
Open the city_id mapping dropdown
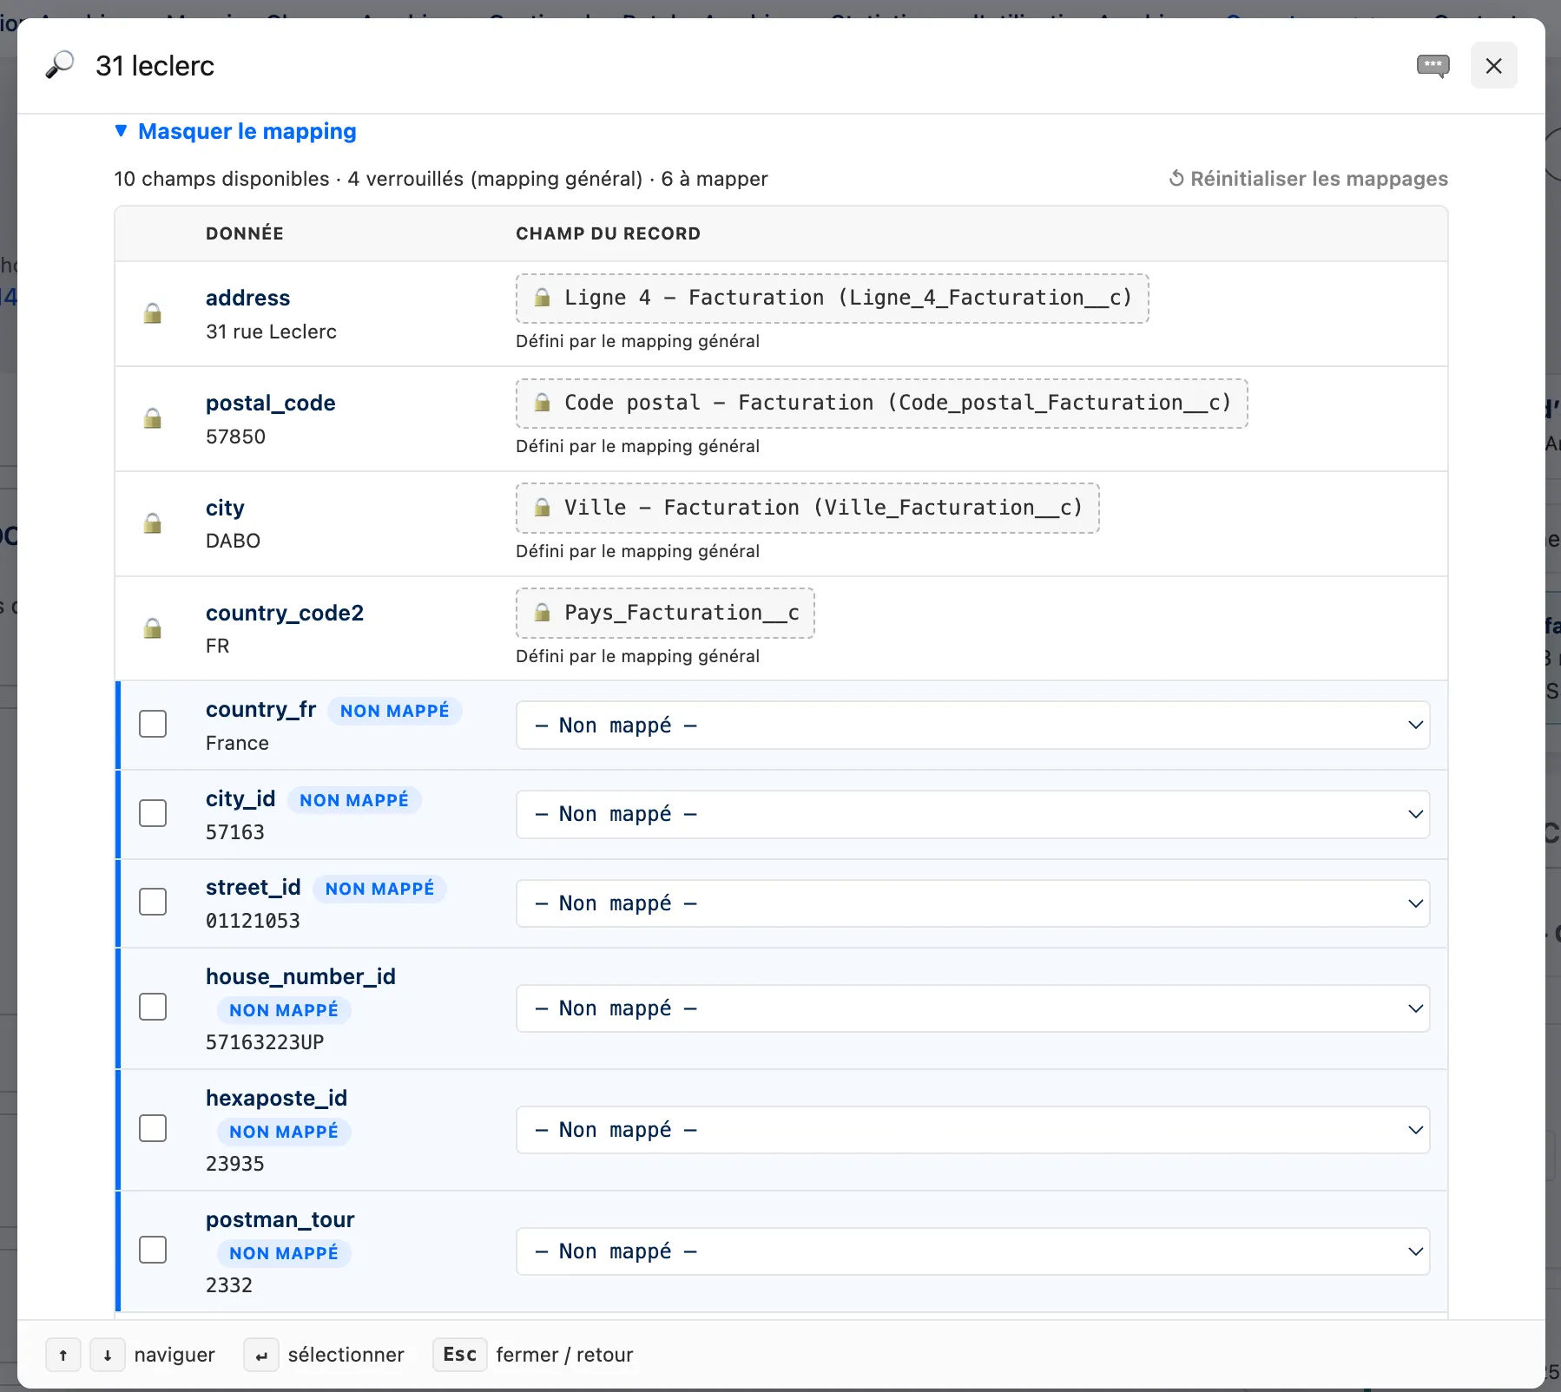972,814
